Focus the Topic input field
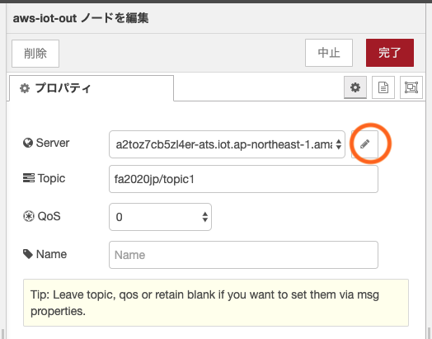 [x=243, y=179]
